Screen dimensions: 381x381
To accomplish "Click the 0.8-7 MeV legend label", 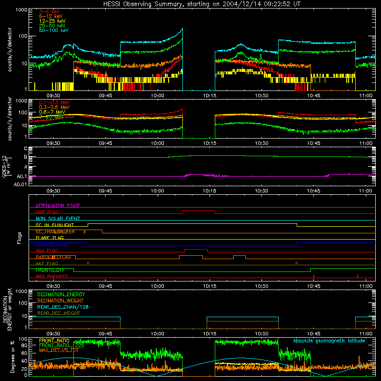I will pos(52,112).
